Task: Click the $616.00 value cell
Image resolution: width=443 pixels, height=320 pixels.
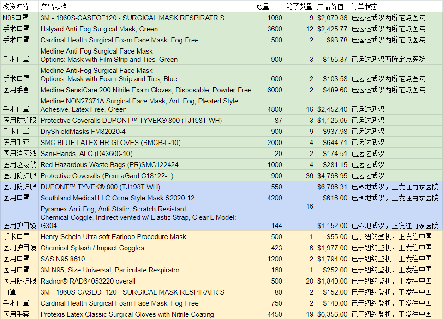Action: pos(332,198)
